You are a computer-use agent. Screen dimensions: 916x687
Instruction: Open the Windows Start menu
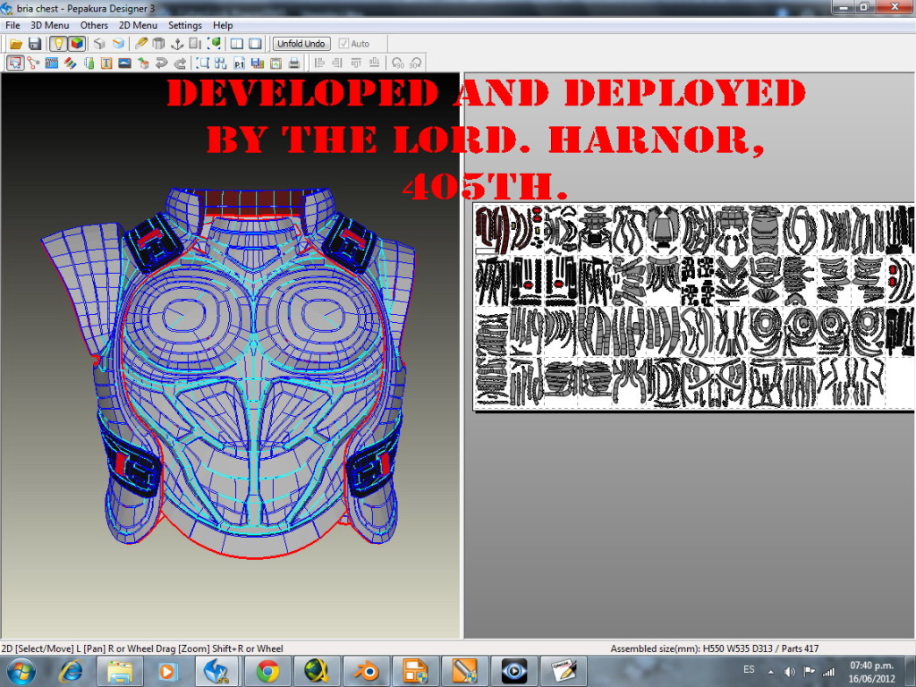click(20, 671)
